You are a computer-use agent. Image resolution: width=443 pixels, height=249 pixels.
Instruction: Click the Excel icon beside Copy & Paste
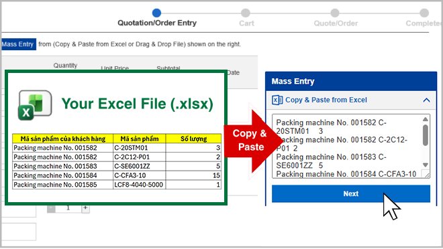[277, 100]
